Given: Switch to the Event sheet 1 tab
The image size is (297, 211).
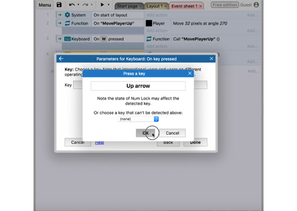Looking at the screenshot, I should [184, 6].
